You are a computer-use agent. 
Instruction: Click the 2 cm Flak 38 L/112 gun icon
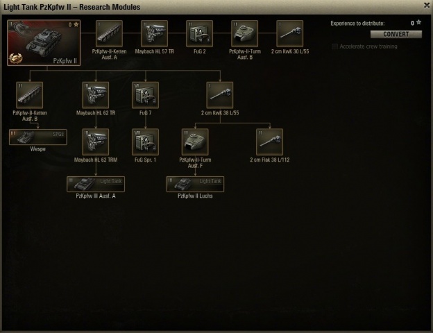pos(270,142)
